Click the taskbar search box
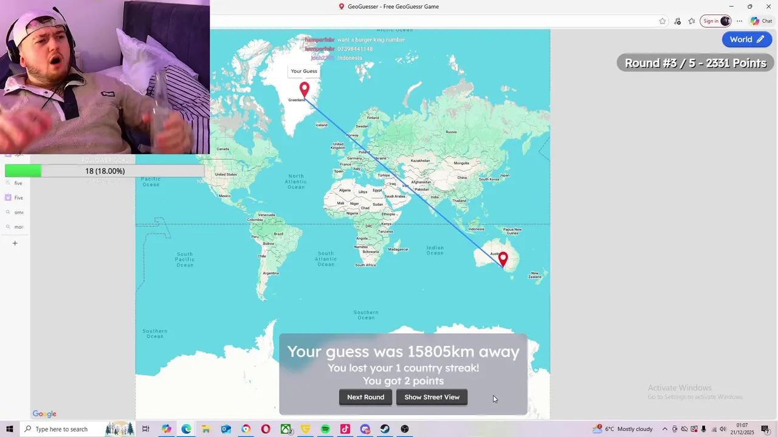 tap(78, 429)
